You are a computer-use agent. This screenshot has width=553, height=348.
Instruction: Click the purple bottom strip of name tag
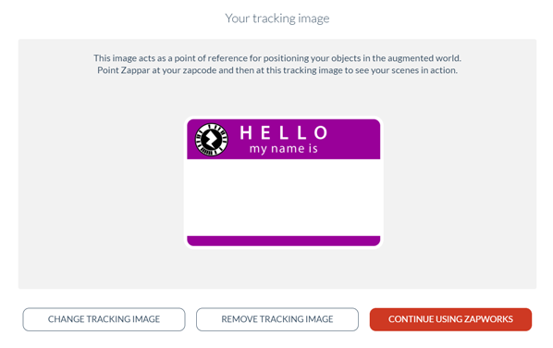point(284,241)
